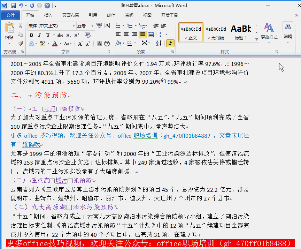Image resolution: width=301 pixels, height=249 pixels.
Task: Click the 文件 file button
Action: 10,15
